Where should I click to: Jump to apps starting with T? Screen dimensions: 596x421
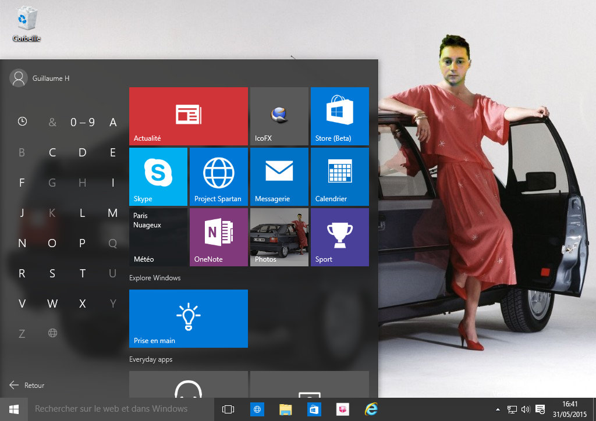click(83, 273)
